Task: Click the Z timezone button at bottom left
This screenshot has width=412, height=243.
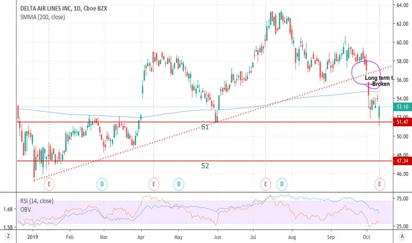Action: coord(8,236)
